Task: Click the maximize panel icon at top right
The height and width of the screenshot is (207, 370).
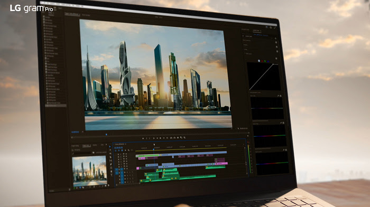Action: tap(275, 28)
